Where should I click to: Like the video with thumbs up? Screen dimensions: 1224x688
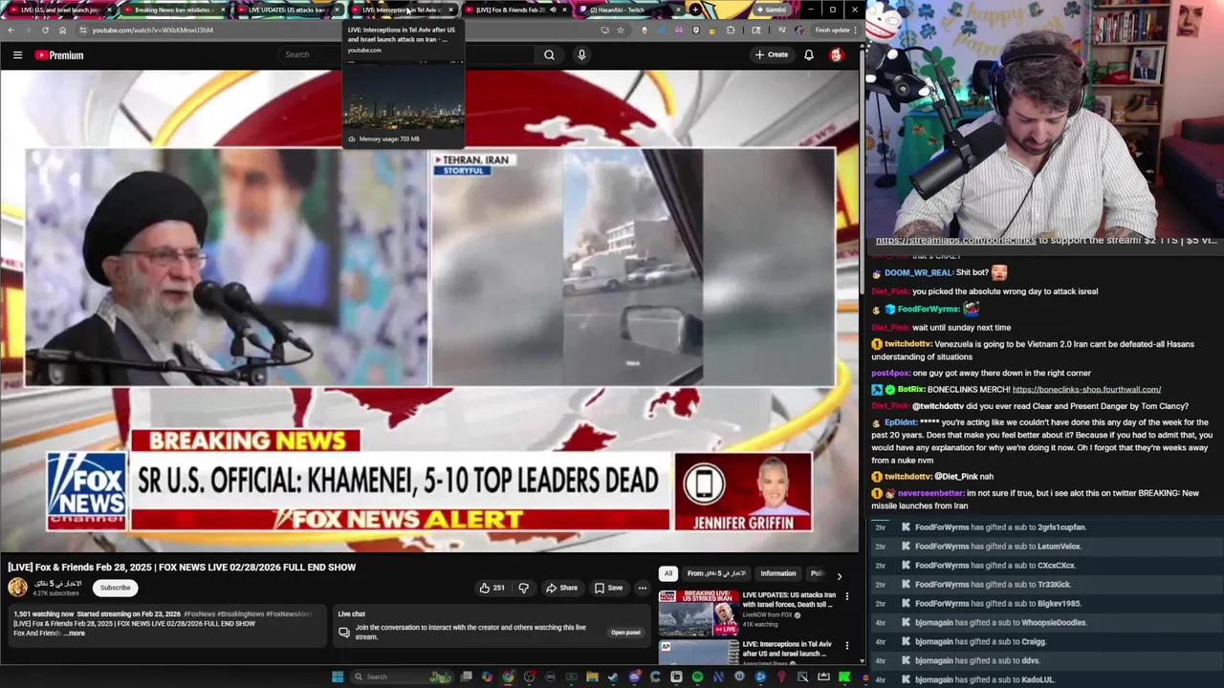point(492,588)
